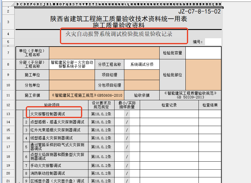Click the 火灾自动报警系统调试检验批质量验收记录 title cell
The width and height of the screenshot is (251, 183).
119,34
